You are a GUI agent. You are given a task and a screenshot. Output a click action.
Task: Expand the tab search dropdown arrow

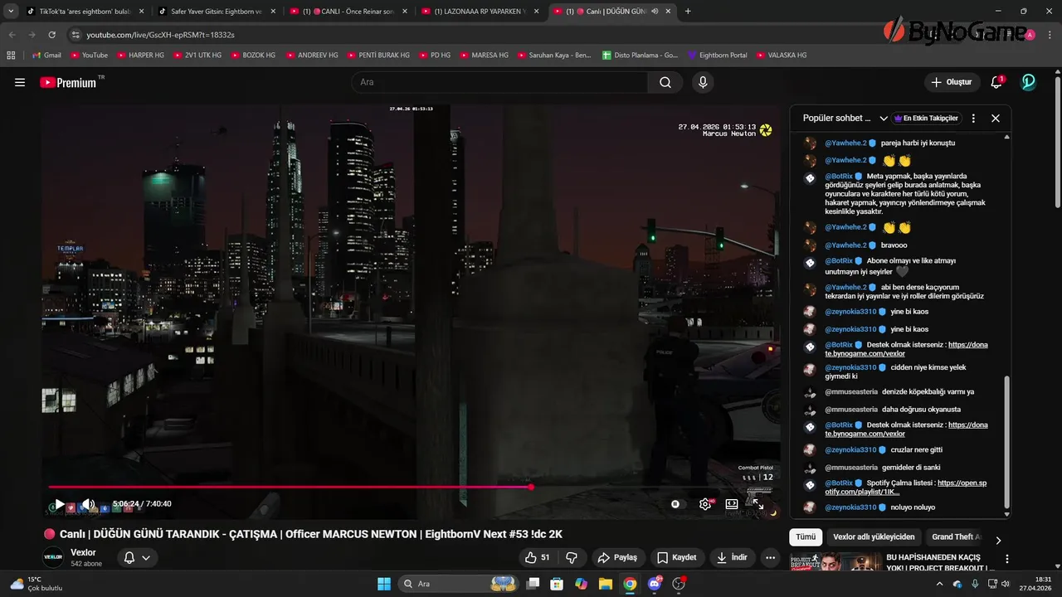coord(11,12)
